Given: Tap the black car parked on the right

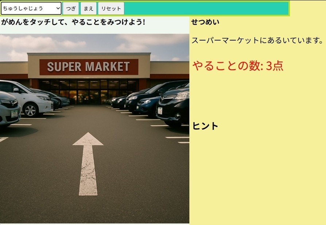Looking at the screenshot, I should tap(174, 106).
